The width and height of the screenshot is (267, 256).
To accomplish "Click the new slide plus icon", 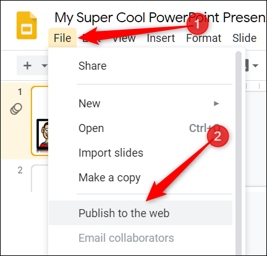I will [x=27, y=66].
